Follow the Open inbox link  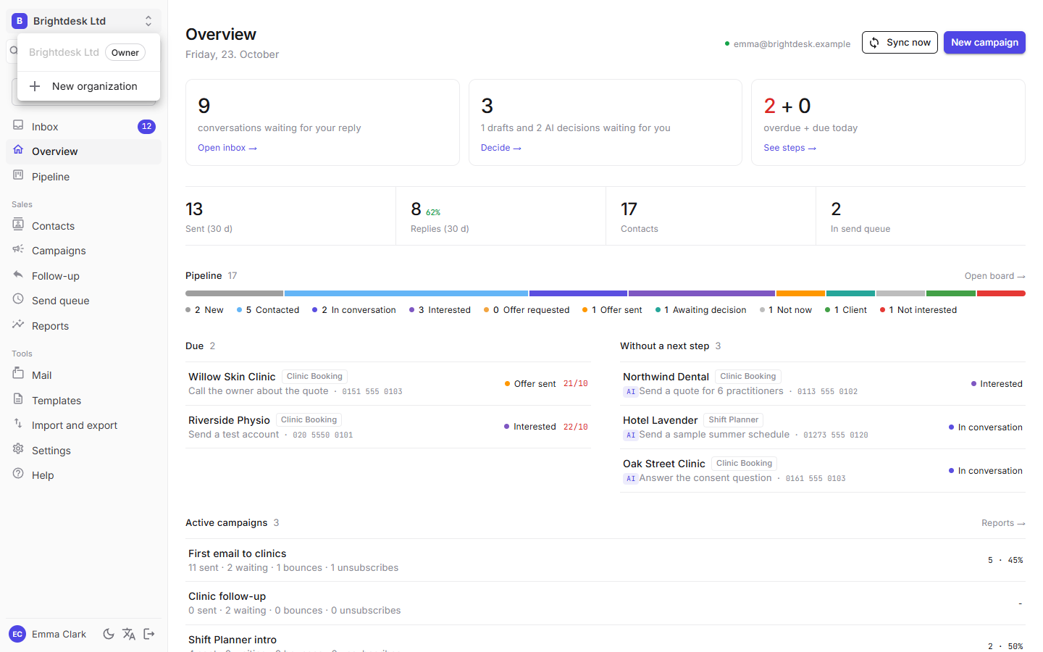click(x=227, y=148)
